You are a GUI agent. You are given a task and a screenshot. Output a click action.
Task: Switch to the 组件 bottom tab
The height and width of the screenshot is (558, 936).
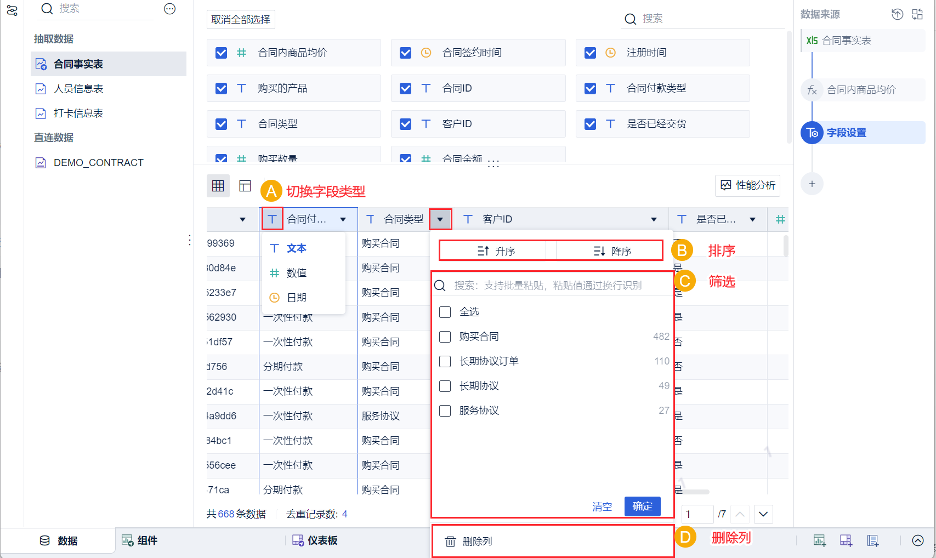(139, 540)
